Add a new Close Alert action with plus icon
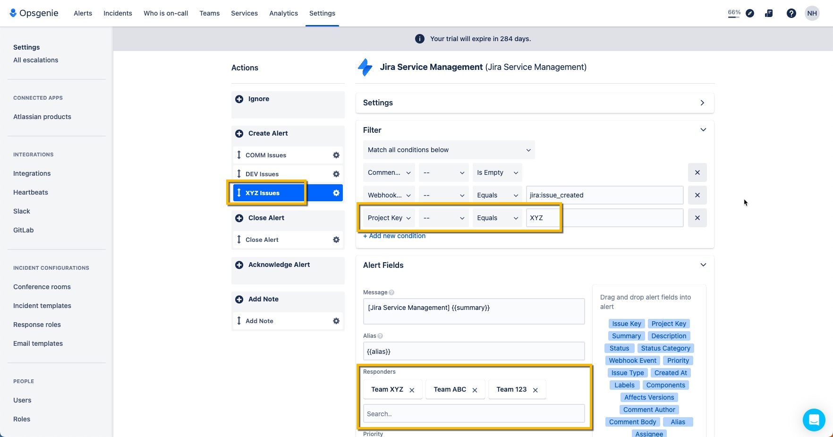 239,218
